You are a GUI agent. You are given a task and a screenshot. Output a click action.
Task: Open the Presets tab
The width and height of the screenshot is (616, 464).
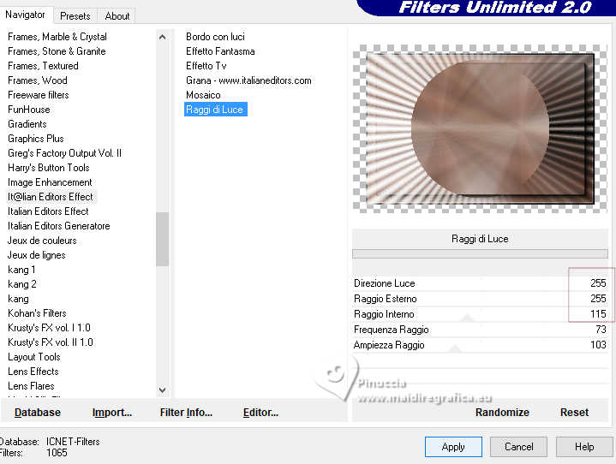tap(75, 16)
